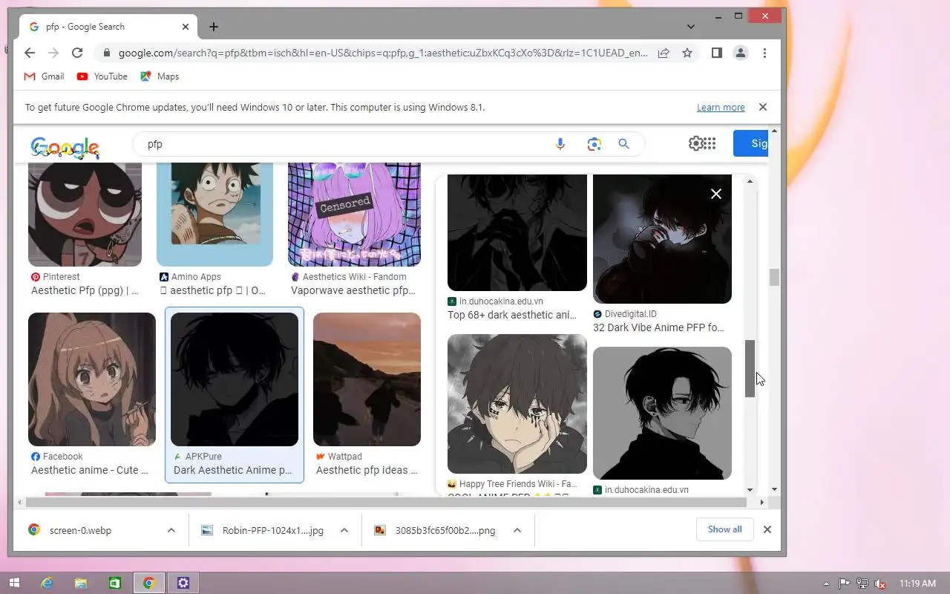Click the magnifier search button

(623, 144)
